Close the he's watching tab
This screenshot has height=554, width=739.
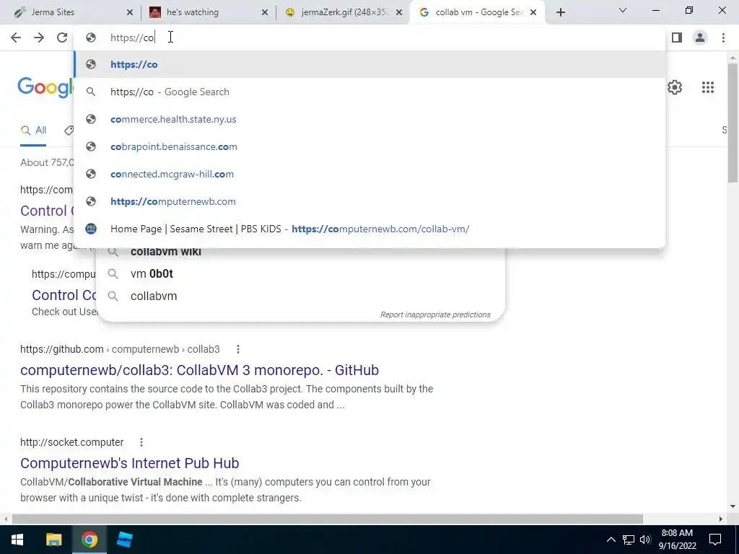click(x=265, y=13)
